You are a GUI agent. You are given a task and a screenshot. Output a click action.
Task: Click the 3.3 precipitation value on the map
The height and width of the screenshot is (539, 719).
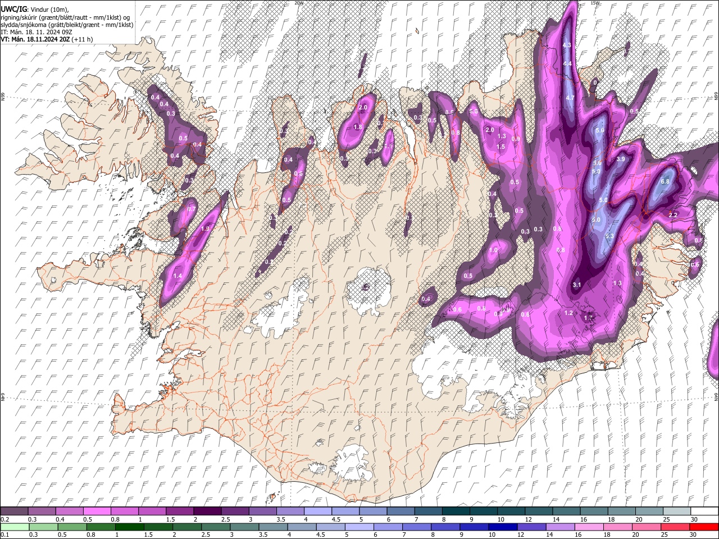pos(609,236)
